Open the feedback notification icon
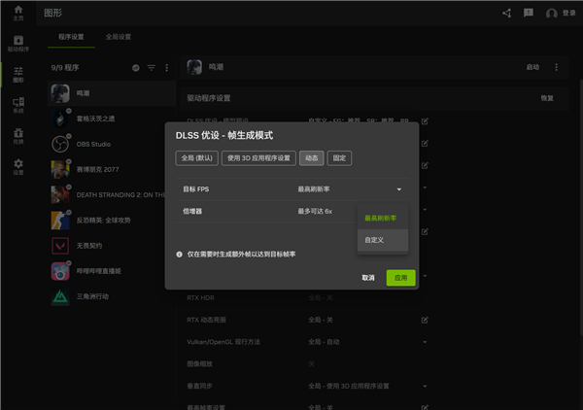The height and width of the screenshot is (410, 583). click(x=529, y=14)
